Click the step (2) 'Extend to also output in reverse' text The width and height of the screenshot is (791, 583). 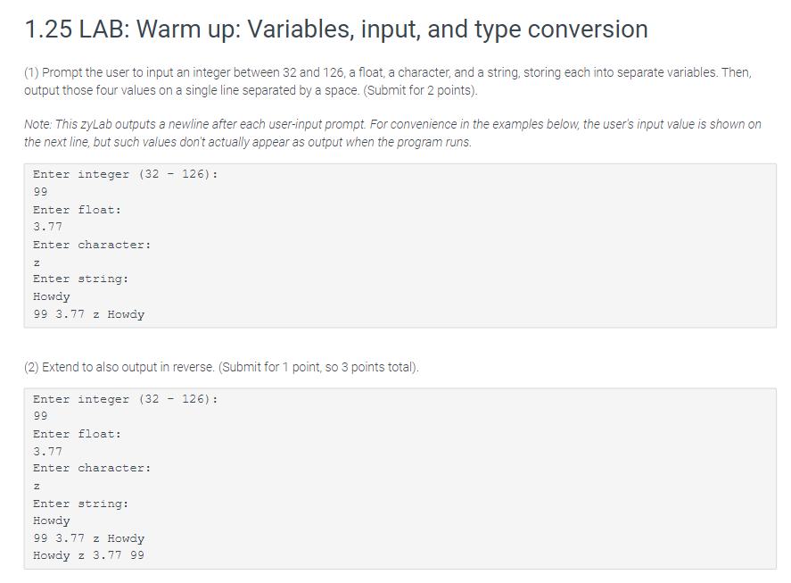pos(221,367)
